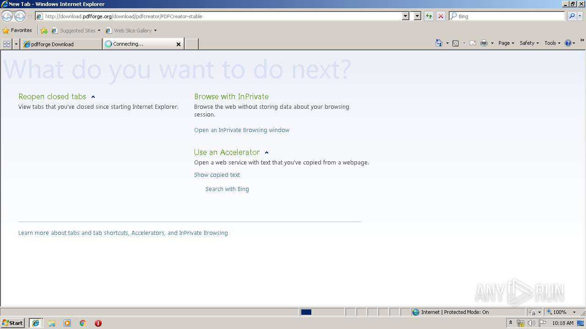Click the Action Center flag tray icon
Viewport: 586px width, 329px height.
543,323
